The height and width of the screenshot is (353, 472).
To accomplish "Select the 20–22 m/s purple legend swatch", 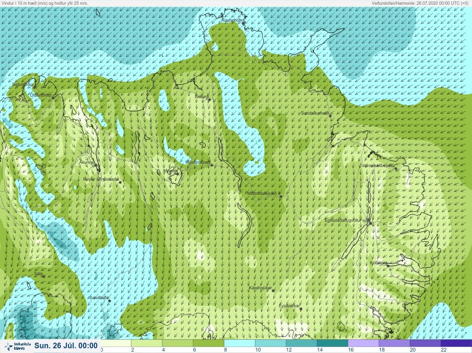I will point(426,344).
